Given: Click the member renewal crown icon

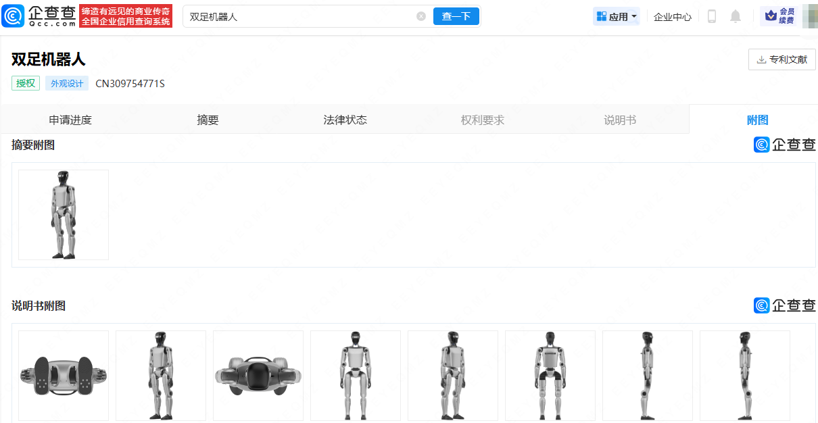Looking at the screenshot, I should click(771, 16).
